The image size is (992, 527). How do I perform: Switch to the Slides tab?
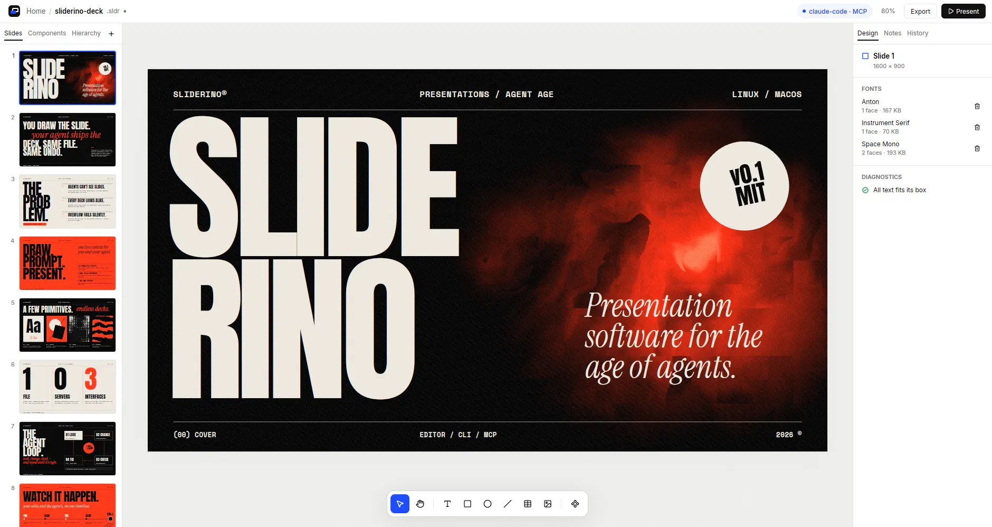[13, 33]
